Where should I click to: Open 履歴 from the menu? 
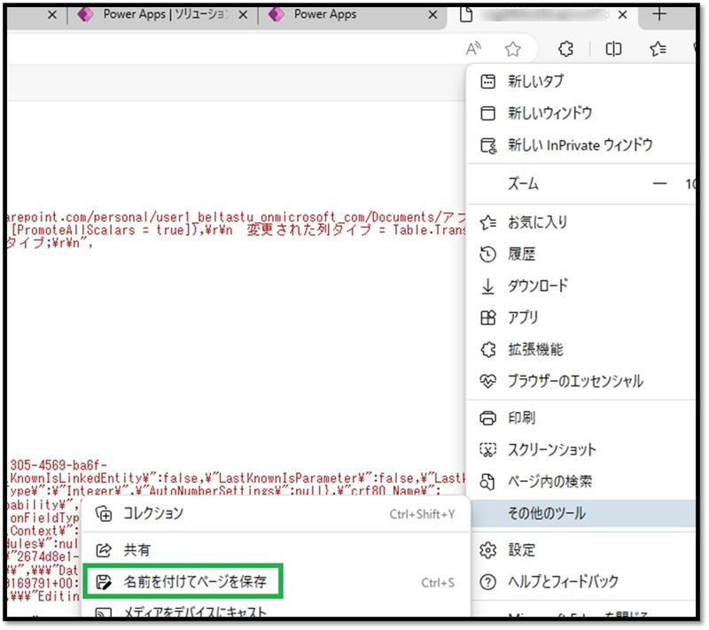point(581,254)
